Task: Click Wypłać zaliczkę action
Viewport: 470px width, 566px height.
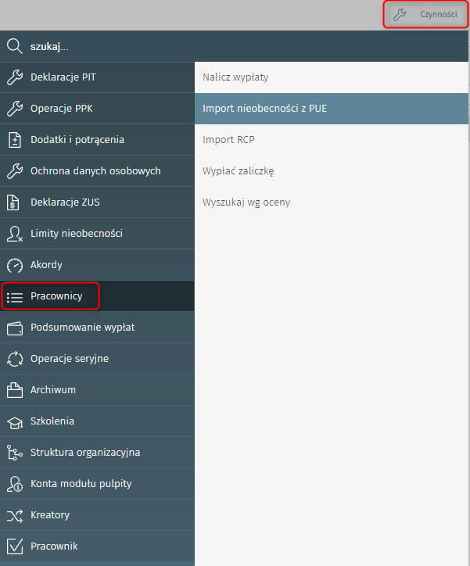Action: [x=238, y=171]
